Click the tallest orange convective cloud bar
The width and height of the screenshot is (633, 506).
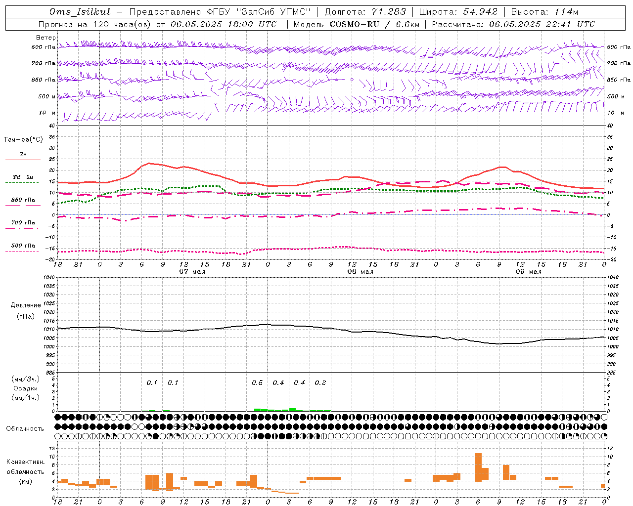point(478,467)
